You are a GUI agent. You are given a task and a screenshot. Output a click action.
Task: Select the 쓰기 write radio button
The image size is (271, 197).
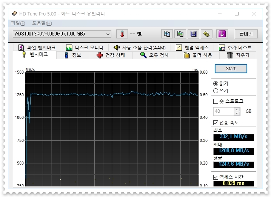coord(216,91)
